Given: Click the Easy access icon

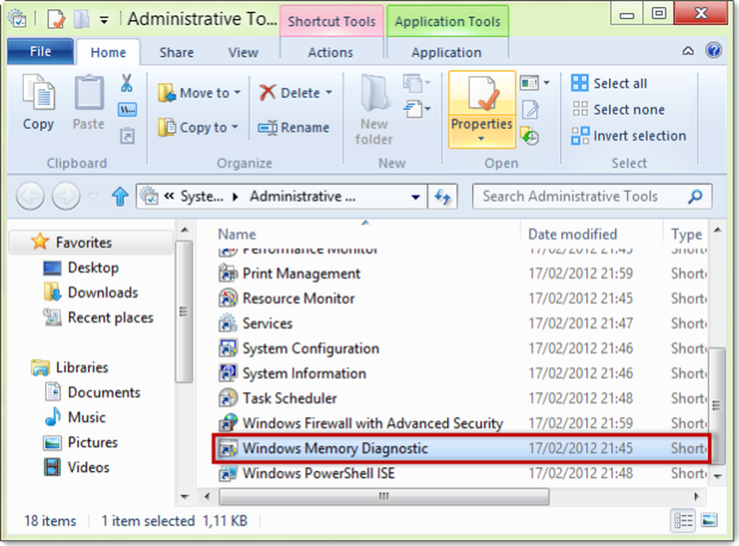Looking at the screenshot, I should [413, 110].
